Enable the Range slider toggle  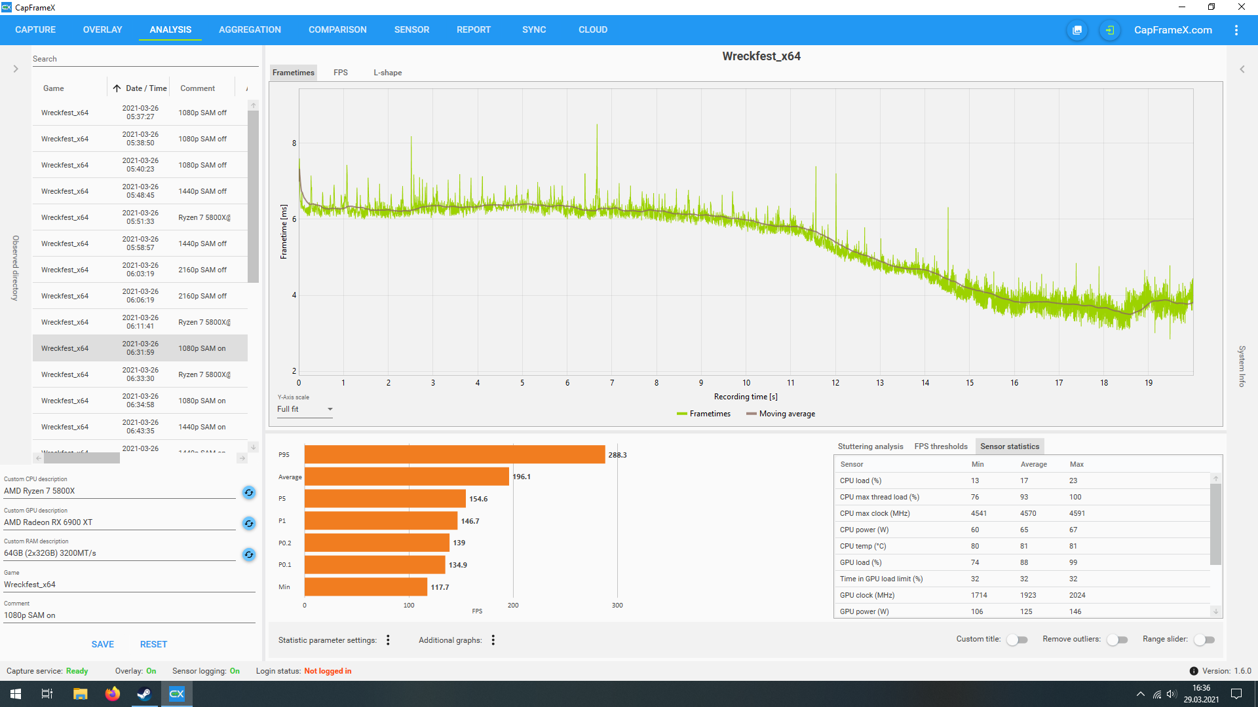pyautogui.click(x=1204, y=640)
